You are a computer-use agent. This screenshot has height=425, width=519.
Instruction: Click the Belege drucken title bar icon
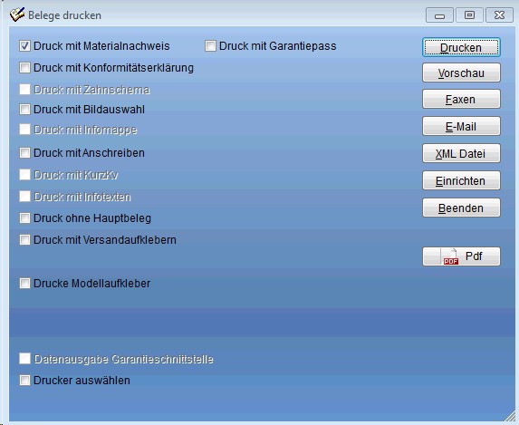point(17,14)
